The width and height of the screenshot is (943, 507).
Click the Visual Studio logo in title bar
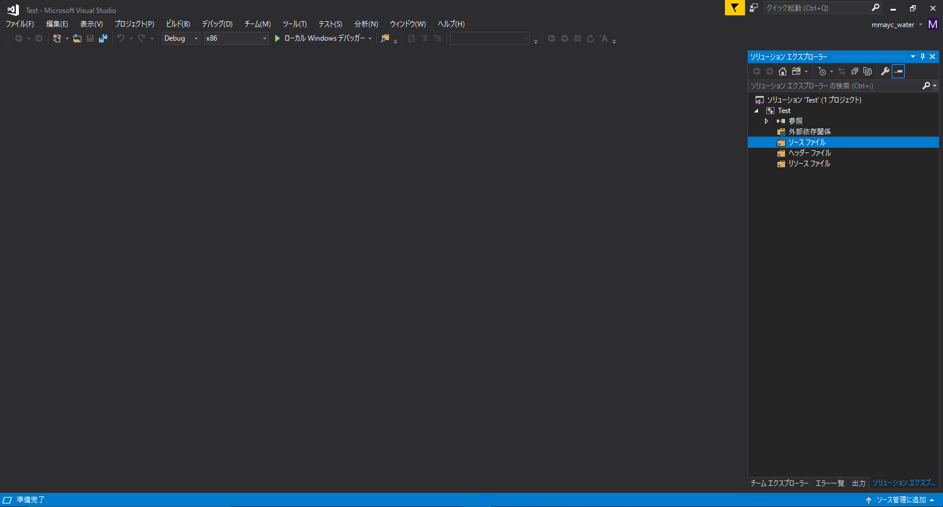(13, 10)
